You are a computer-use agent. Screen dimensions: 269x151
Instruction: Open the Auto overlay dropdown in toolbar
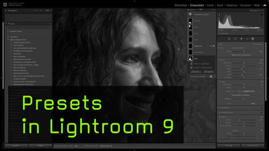point(77,146)
